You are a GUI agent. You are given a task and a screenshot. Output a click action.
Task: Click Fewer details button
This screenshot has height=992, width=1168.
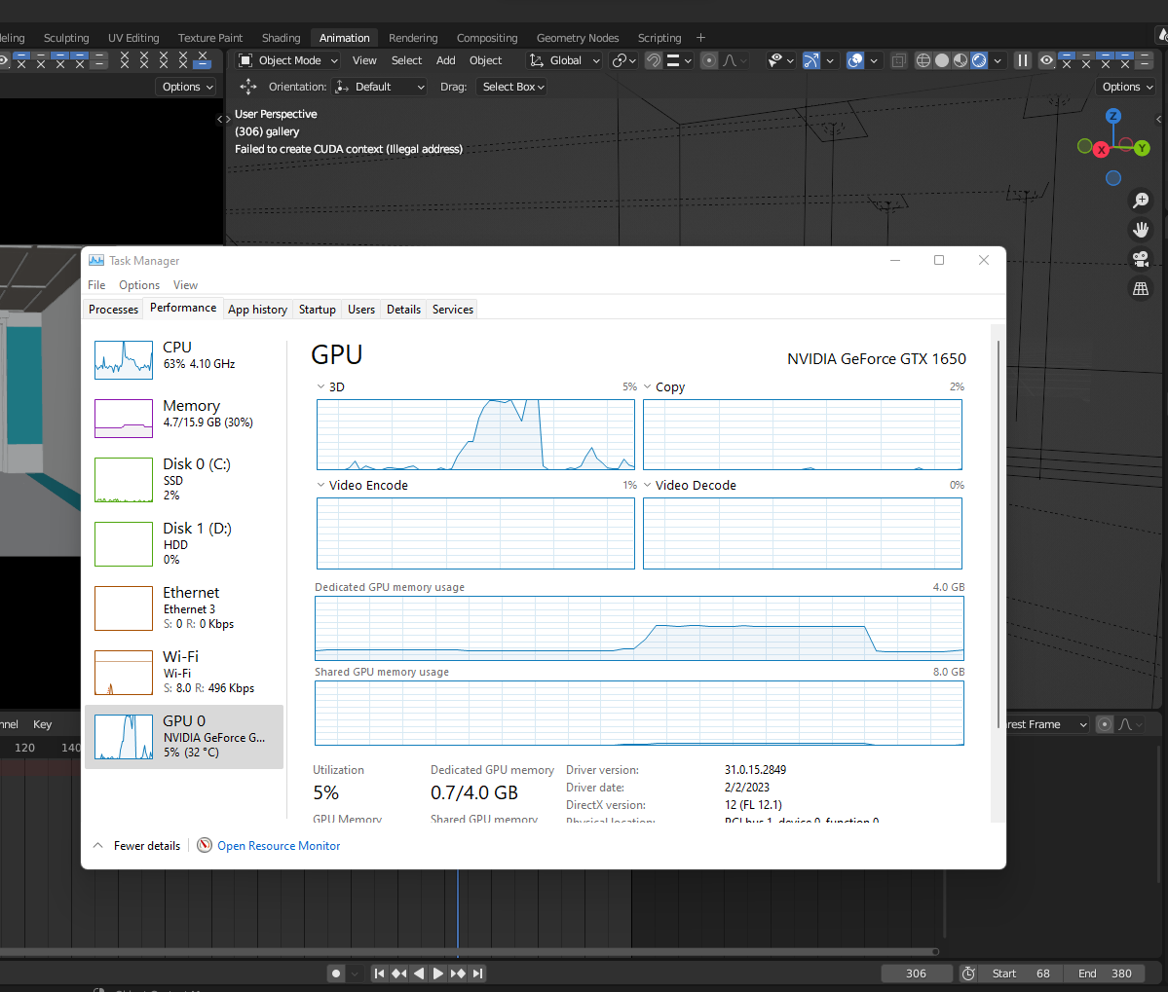point(137,845)
